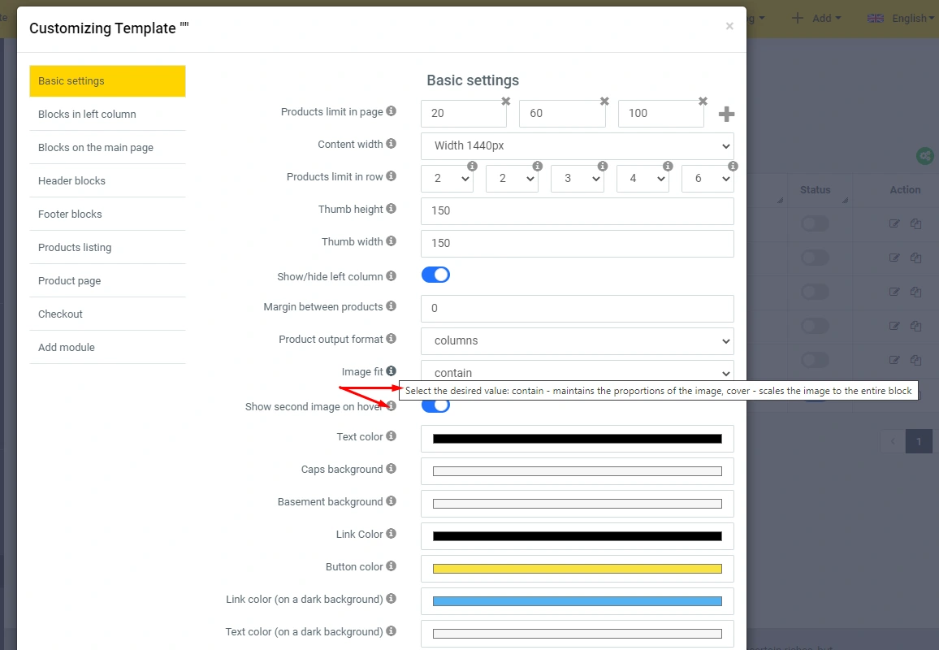
Task: Remove the 100 products limit value
Action: [x=703, y=102]
